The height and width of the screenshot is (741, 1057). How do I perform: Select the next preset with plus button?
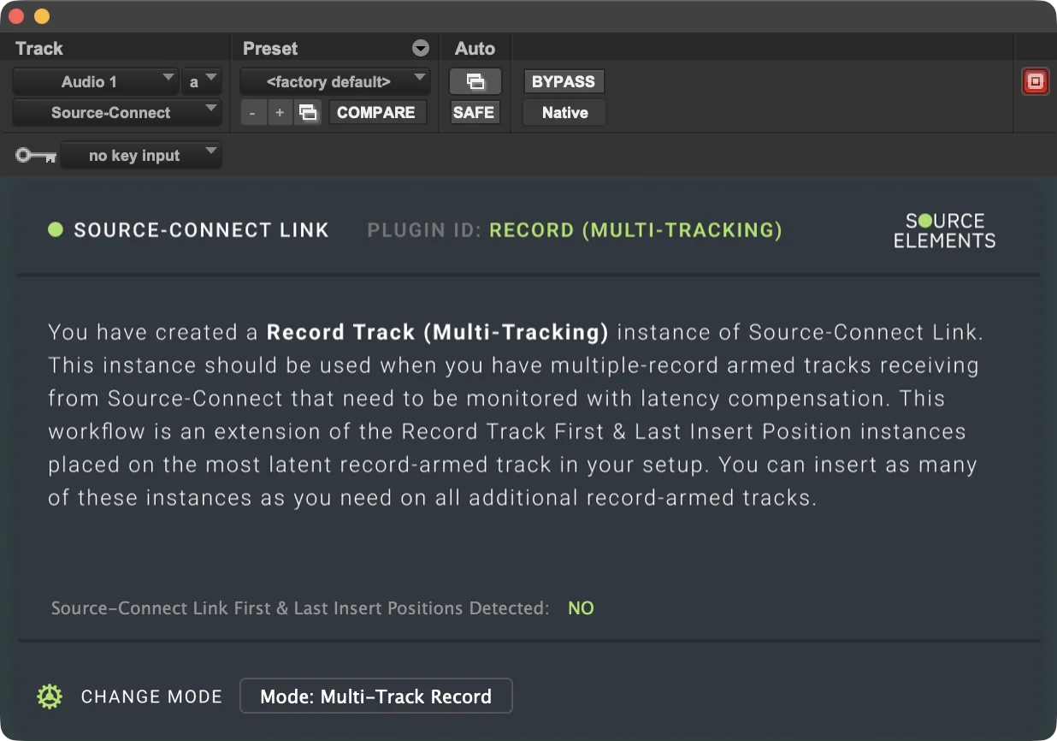pyautogui.click(x=280, y=112)
